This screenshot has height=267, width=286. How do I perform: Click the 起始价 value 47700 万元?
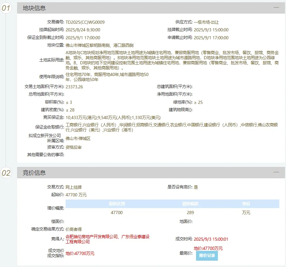pos(76,195)
